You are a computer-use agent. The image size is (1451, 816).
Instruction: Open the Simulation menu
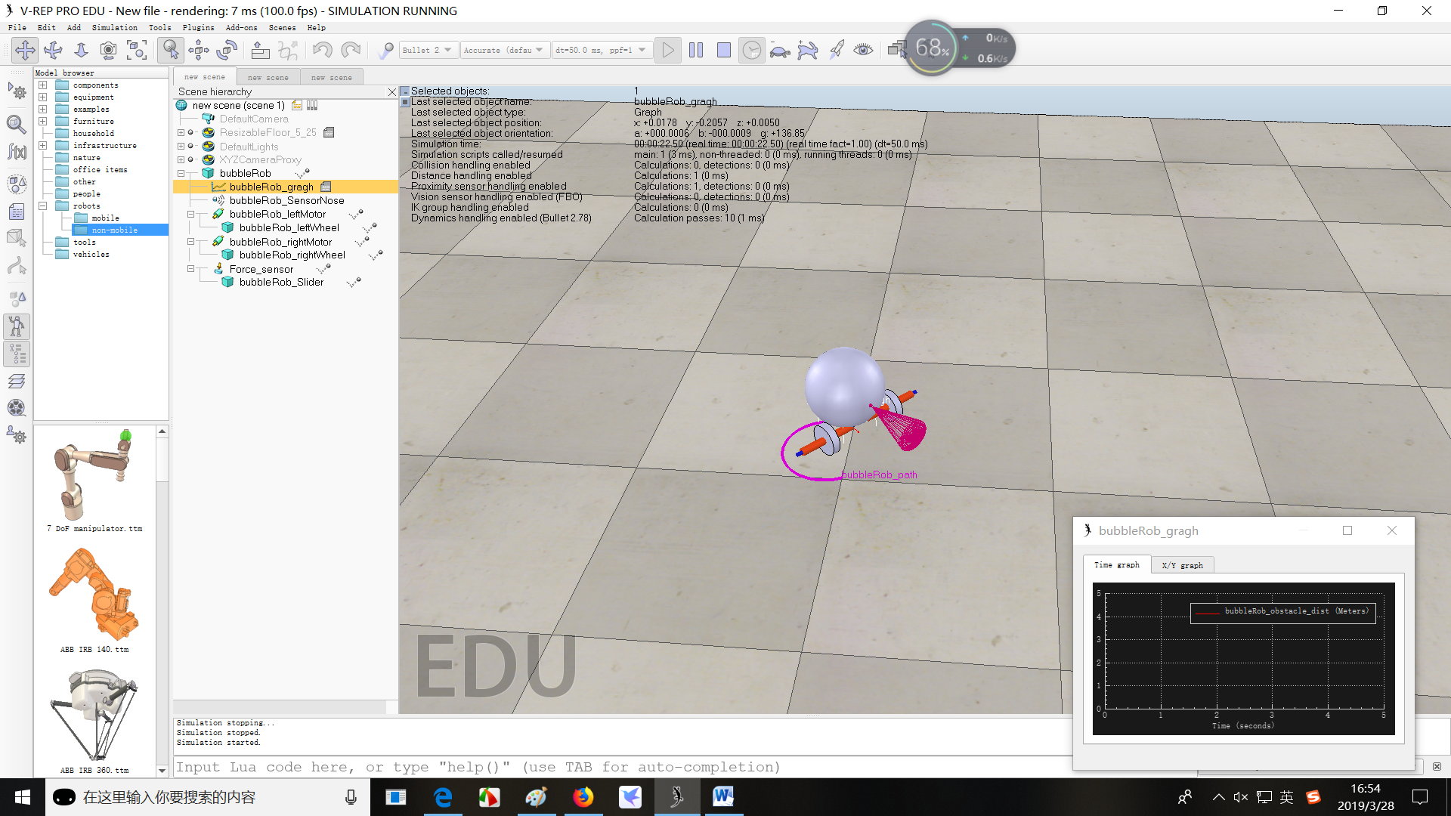coord(114,27)
